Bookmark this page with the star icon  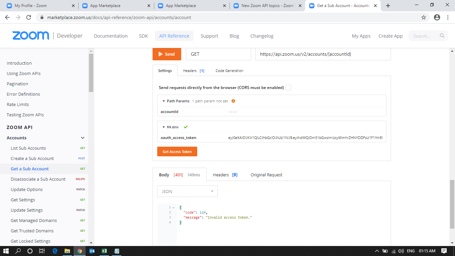424,17
